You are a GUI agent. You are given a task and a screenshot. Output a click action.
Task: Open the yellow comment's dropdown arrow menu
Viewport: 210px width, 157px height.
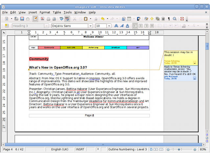point(195,63)
